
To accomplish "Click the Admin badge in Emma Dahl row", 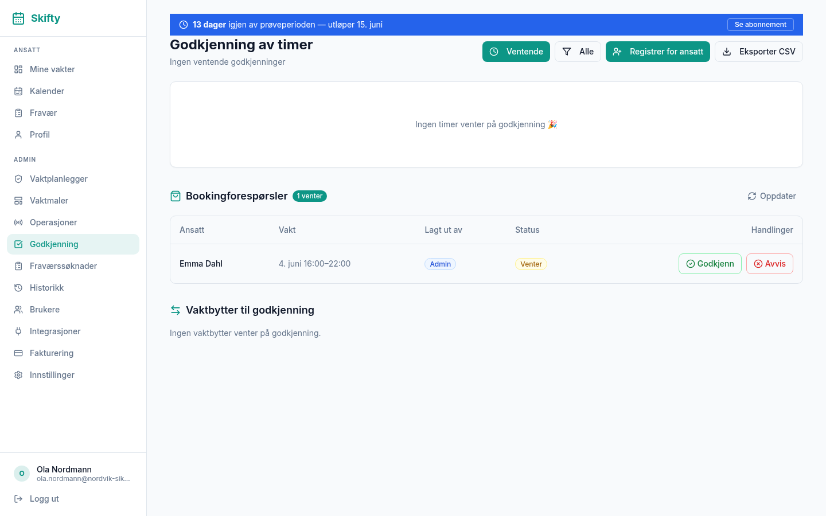I will coord(441,264).
